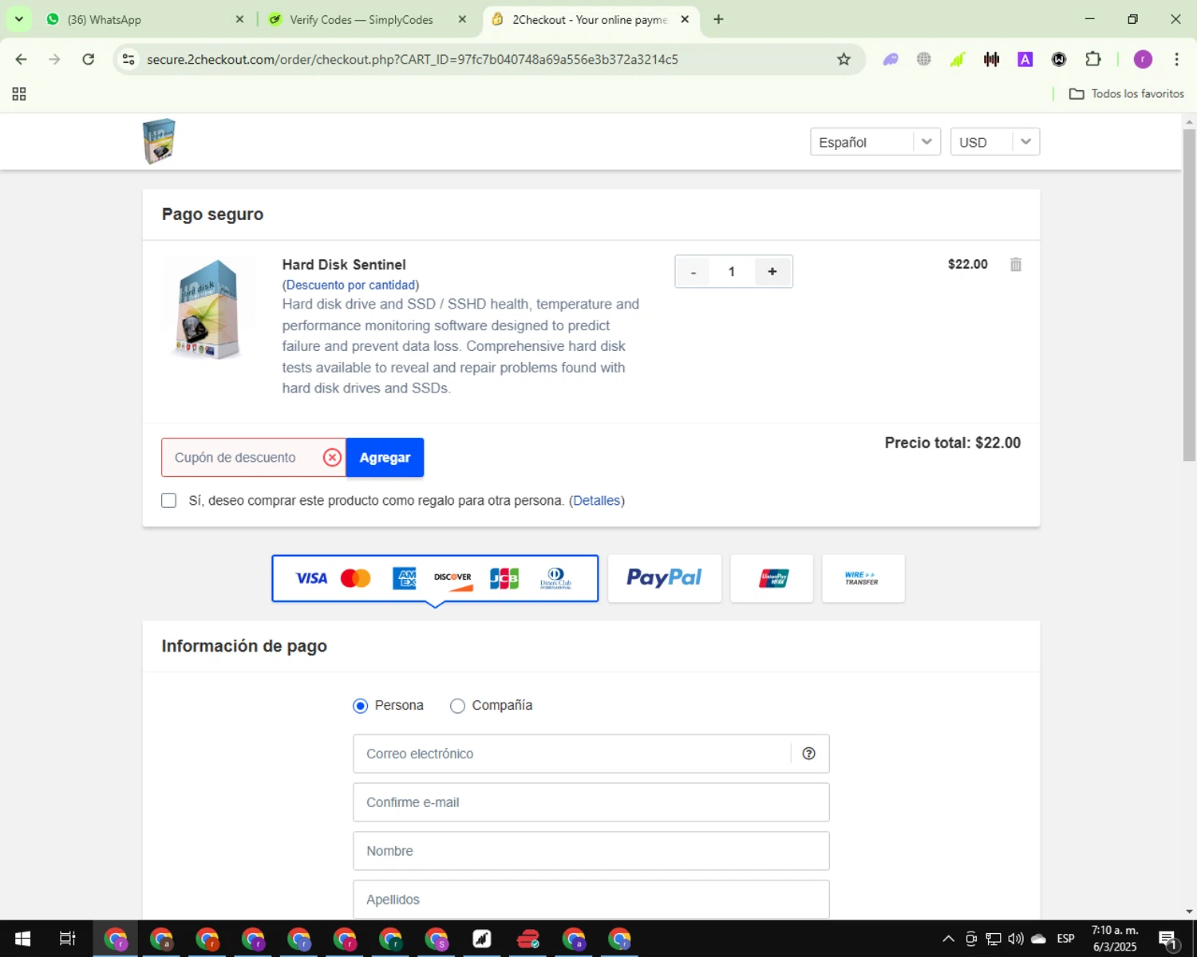
Task: Select credit card payment method
Action: pos(435,578)
